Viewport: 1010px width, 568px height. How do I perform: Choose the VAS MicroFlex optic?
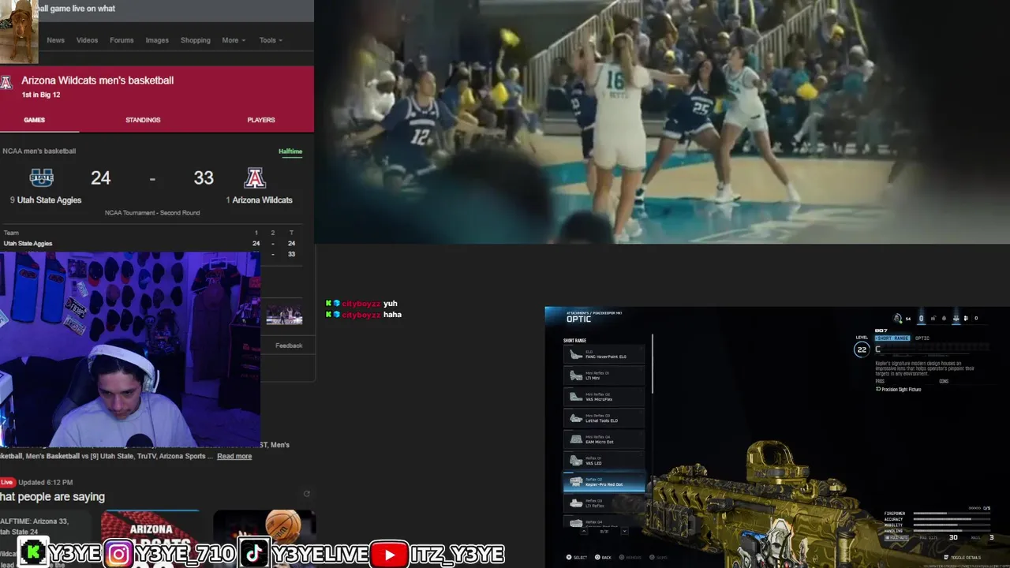[604, 397]
